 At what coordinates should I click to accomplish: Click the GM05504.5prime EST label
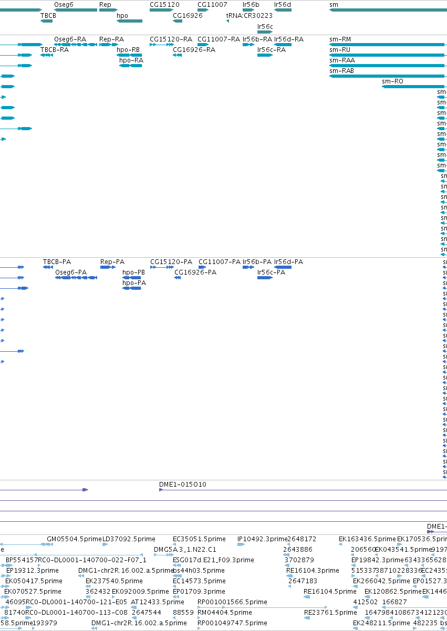tap(74, 539)
